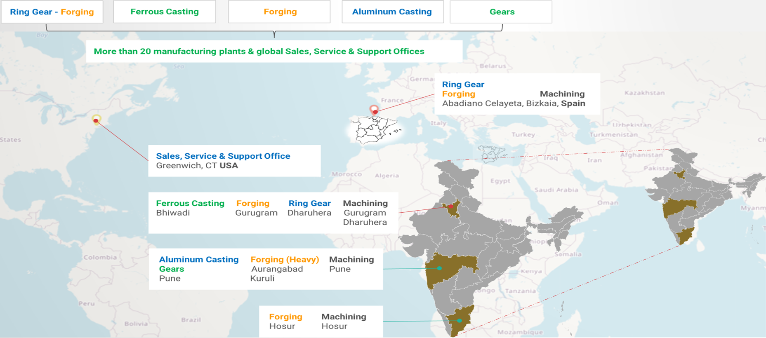Screen dimensions: 766x338
Task: Click 'Machining' heading in Hosur callout
Action: point(344,317)
